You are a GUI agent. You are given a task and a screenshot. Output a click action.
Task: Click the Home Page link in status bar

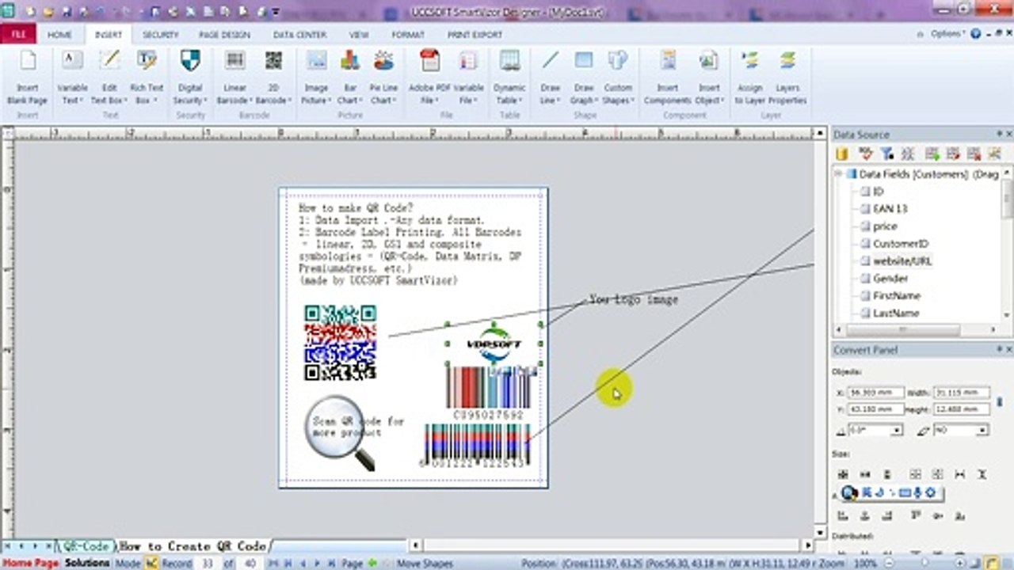pyautogui.click(x=32, y=564)
